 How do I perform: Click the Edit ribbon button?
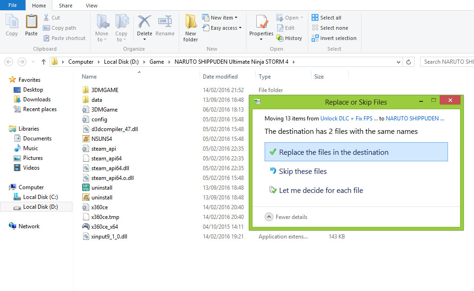286,28
